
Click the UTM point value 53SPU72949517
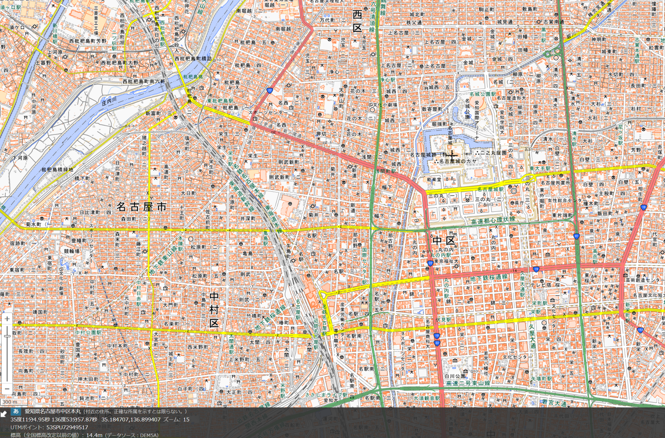pos(67,427)
